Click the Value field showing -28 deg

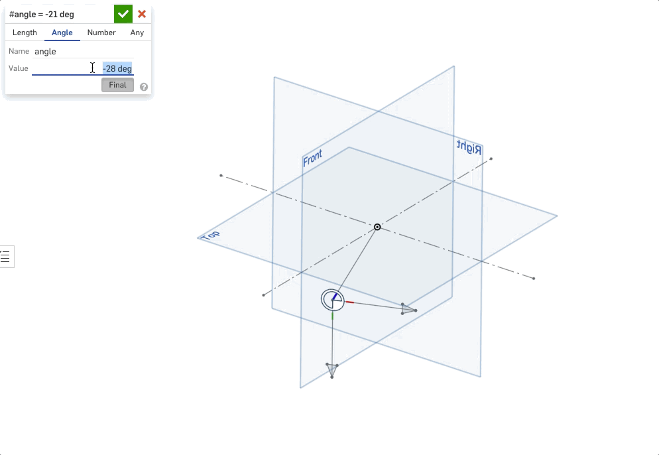83,68
